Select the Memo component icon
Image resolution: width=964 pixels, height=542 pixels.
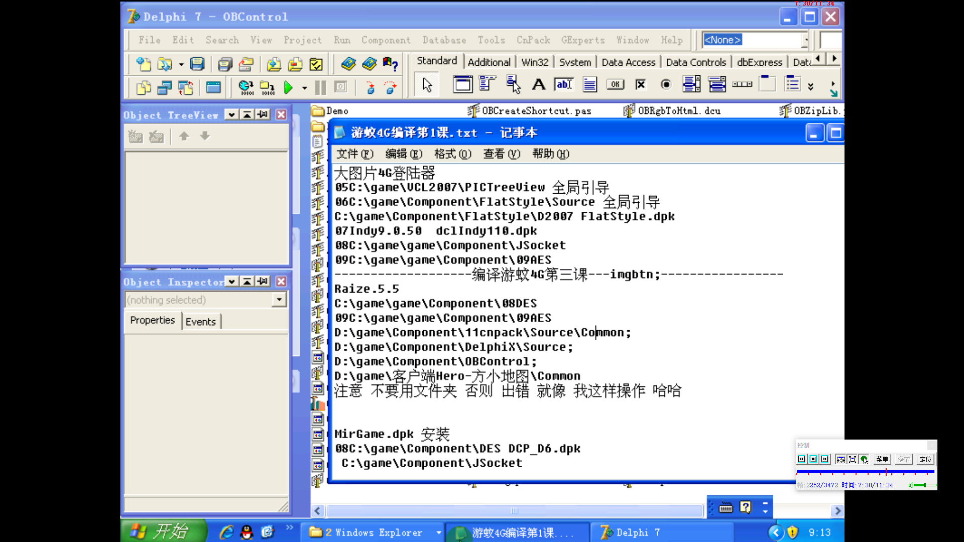(589, 84)
